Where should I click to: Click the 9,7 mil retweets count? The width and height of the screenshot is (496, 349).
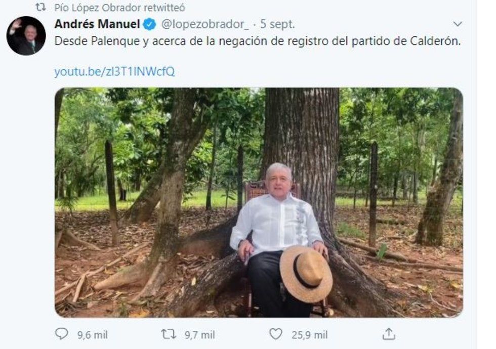pos(199,335)
